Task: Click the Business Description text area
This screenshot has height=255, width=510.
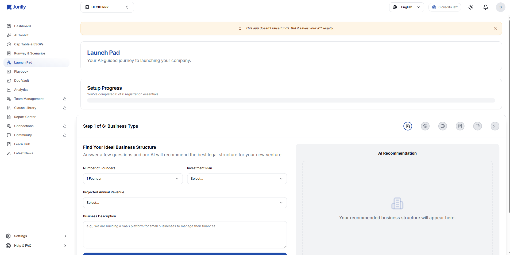Action: click(x=185, y=235)
